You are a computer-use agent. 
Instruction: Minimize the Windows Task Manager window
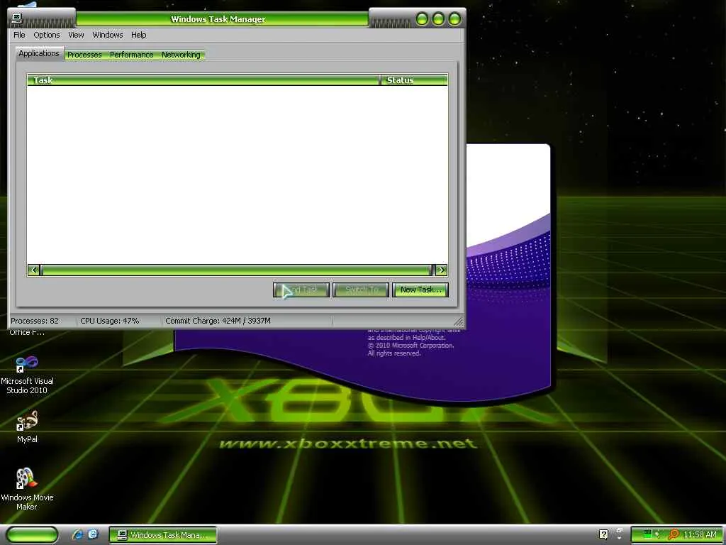coord(422,19)
